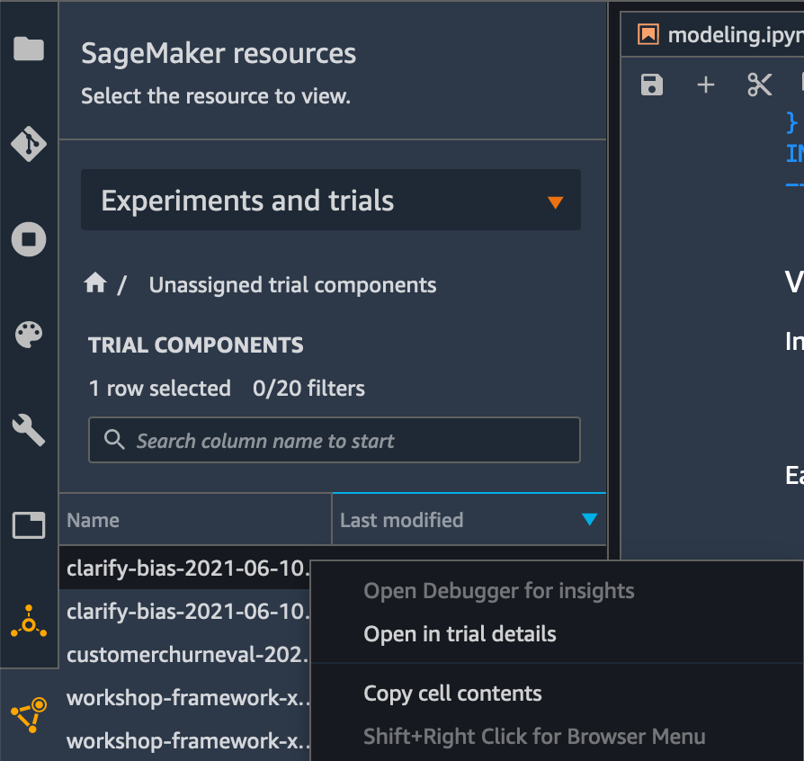The width and height of the screenshot is (804, 761).
Task: Click the Last modified column header
Action: point(469,519)
